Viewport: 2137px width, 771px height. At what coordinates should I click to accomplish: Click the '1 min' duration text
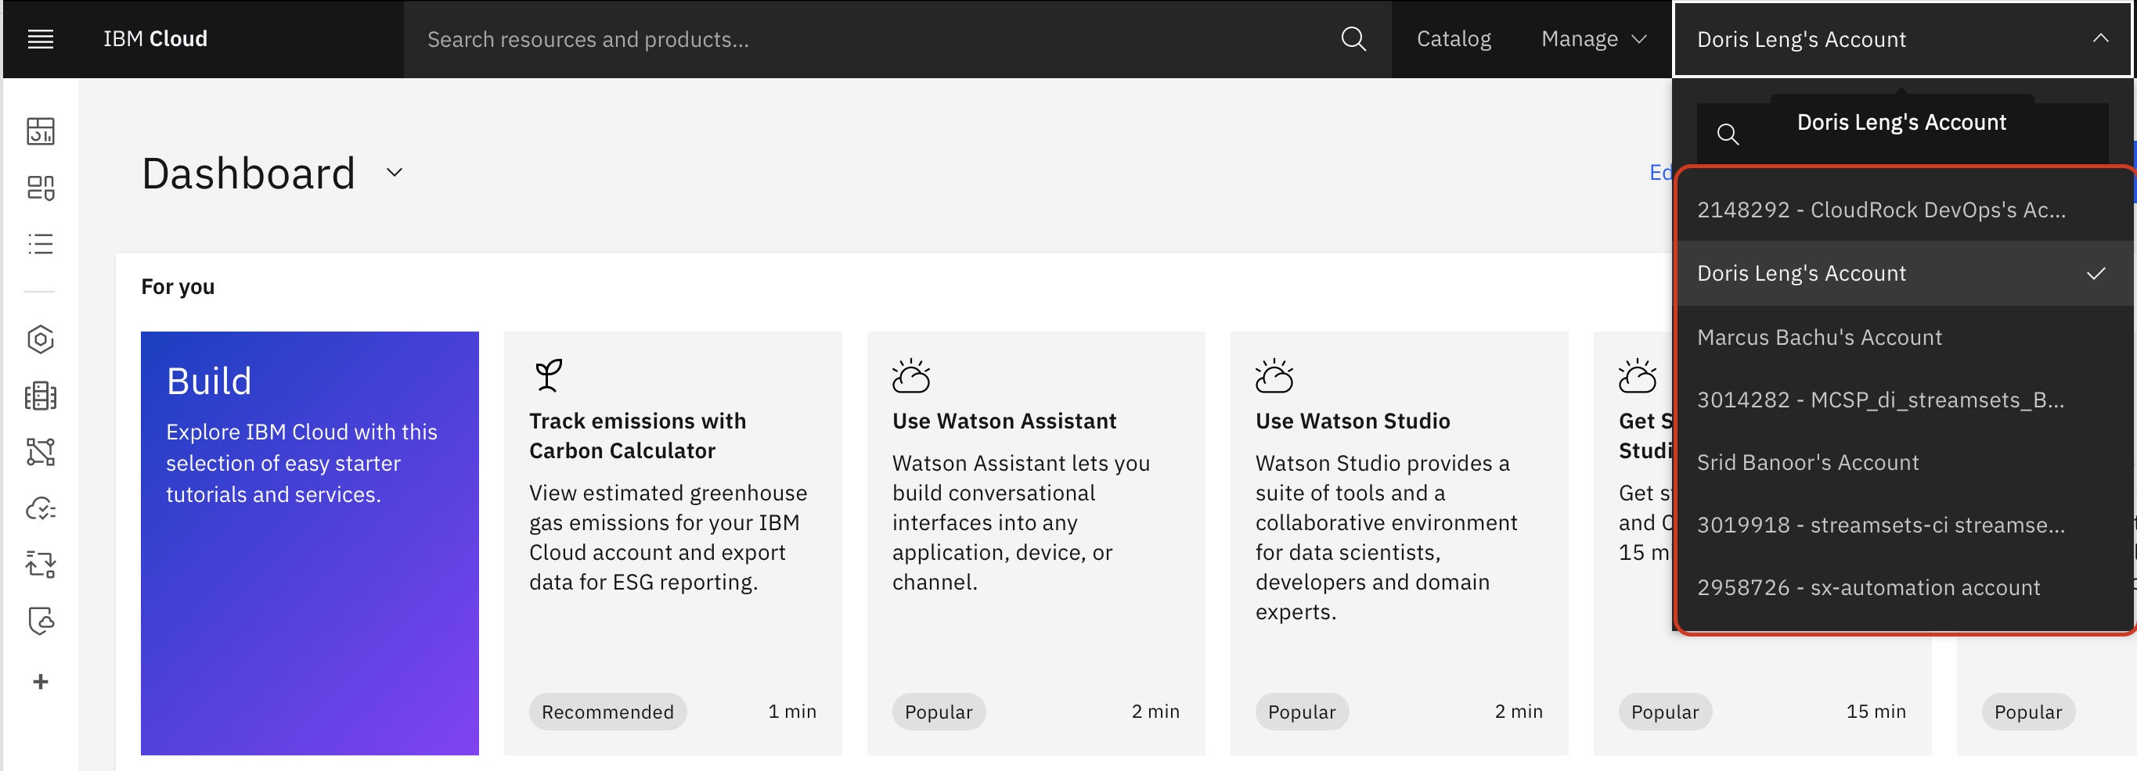click(x=792, y=712)
